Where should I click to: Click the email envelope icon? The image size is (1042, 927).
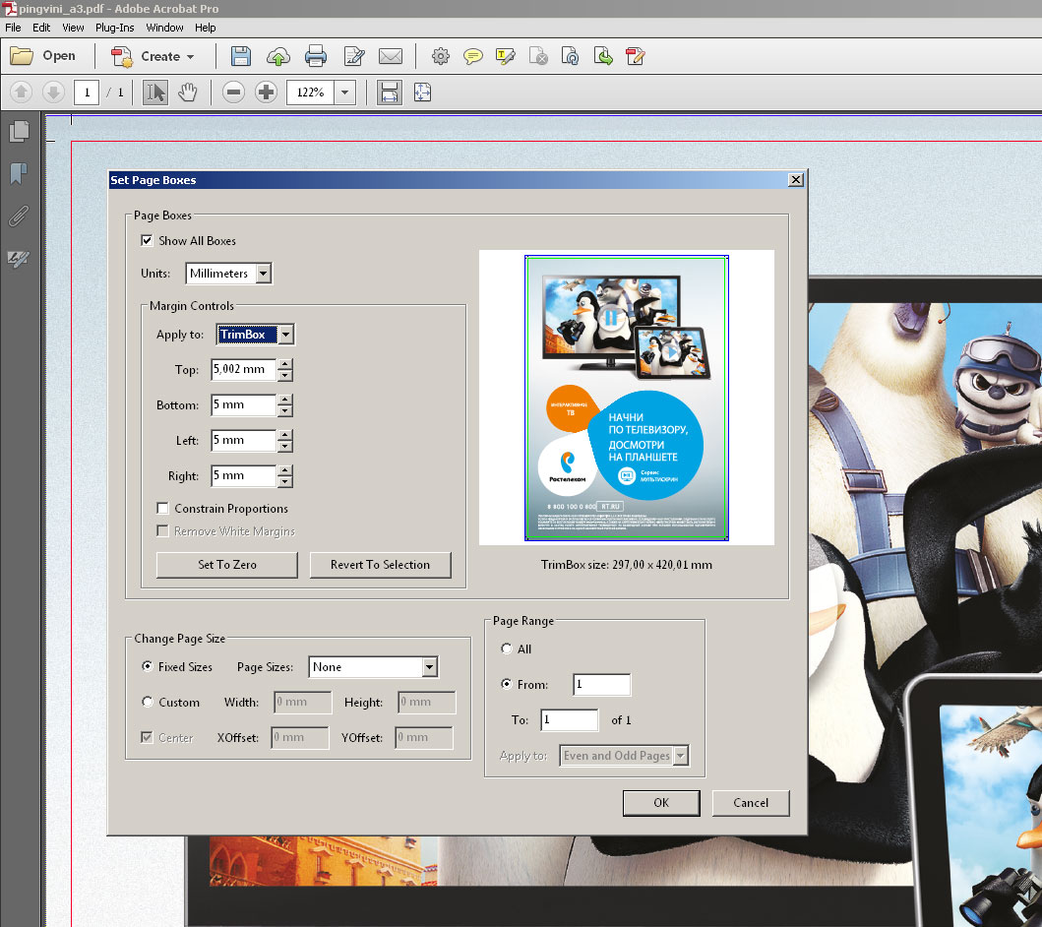click(x=390, y=56)
